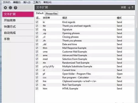Select the 'Customer Mail Example' row

tap(85, 52)
